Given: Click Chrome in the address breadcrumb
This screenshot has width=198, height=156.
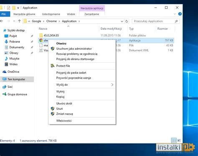Looking at the screenshot, I should tap(51, 21).
